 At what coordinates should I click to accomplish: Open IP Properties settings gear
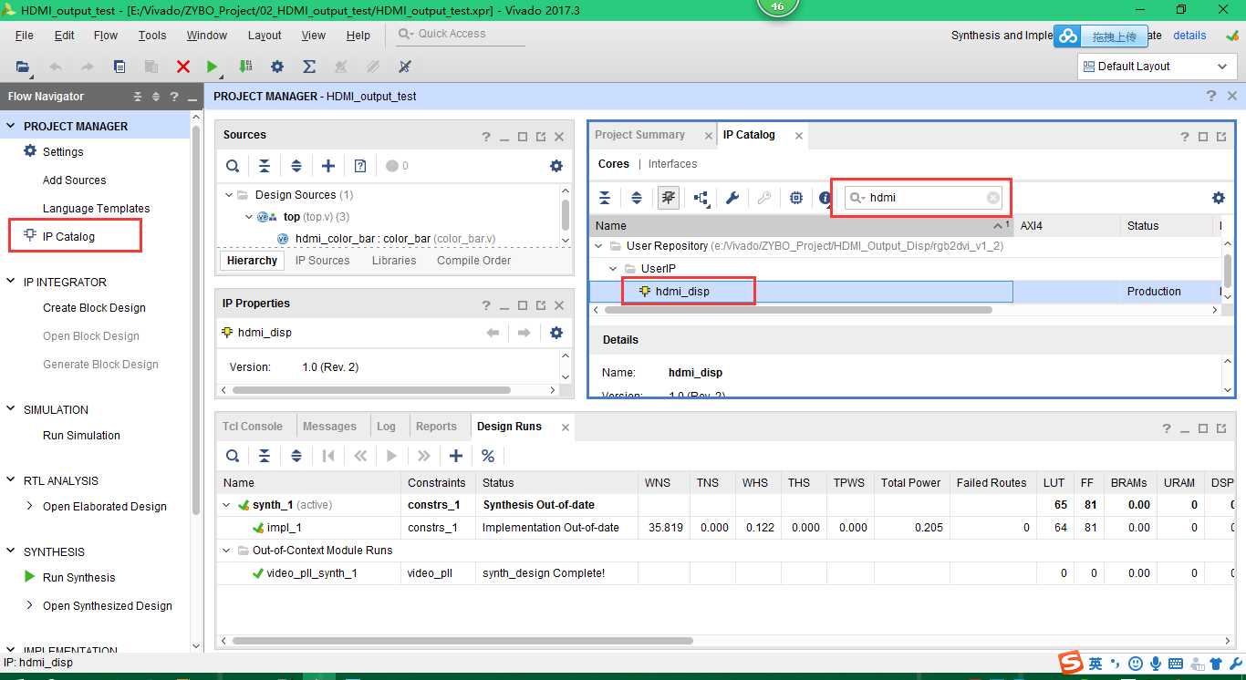pyautogui.click(x=556, y=333)
